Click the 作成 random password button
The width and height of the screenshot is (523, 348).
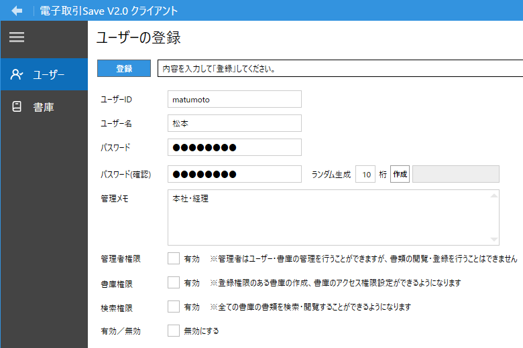coord(400,174)
